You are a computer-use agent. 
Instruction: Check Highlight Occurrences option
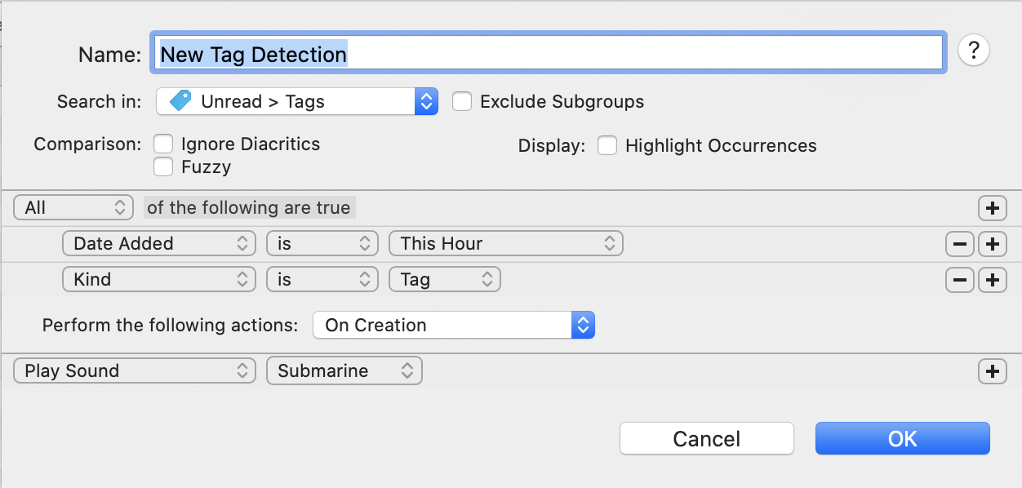pos(607,146)
